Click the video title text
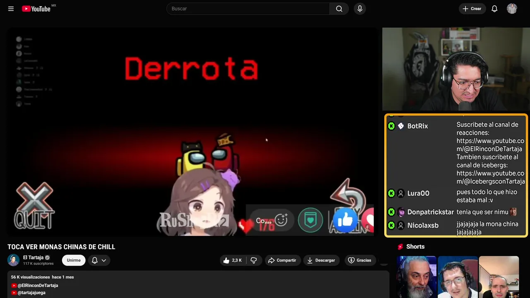 click(61, 247)
